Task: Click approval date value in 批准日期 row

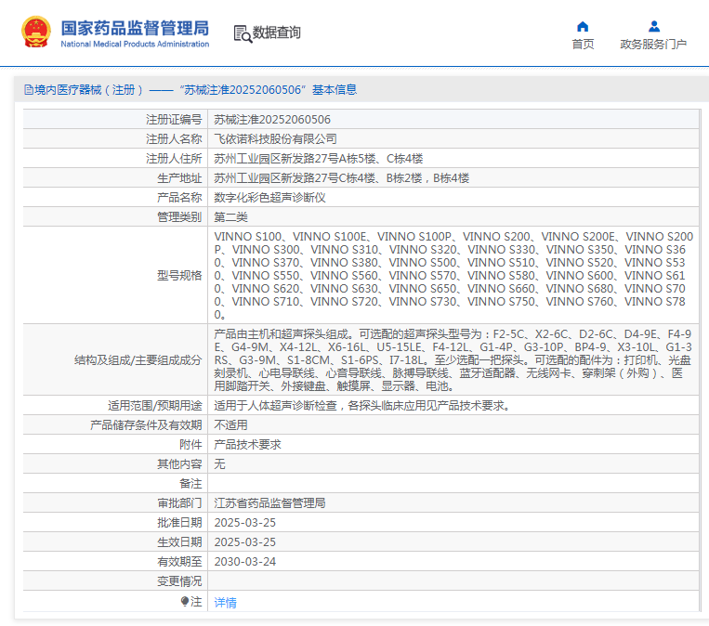Action: [x=244, y=523]
